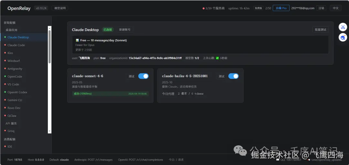Image resolution: width=349 pixels, height=165 pixels.
Task: Open Antigravity in the sidebar
Action: 24,69
